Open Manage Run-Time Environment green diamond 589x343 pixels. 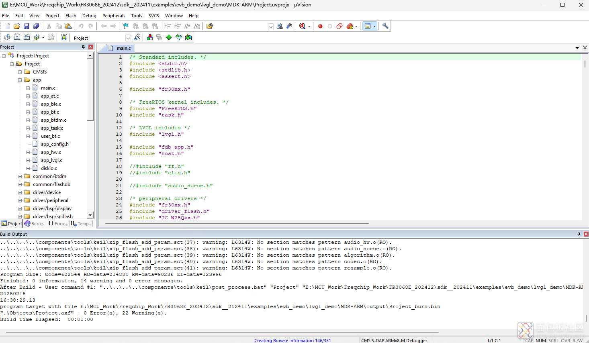click(169, 37)
